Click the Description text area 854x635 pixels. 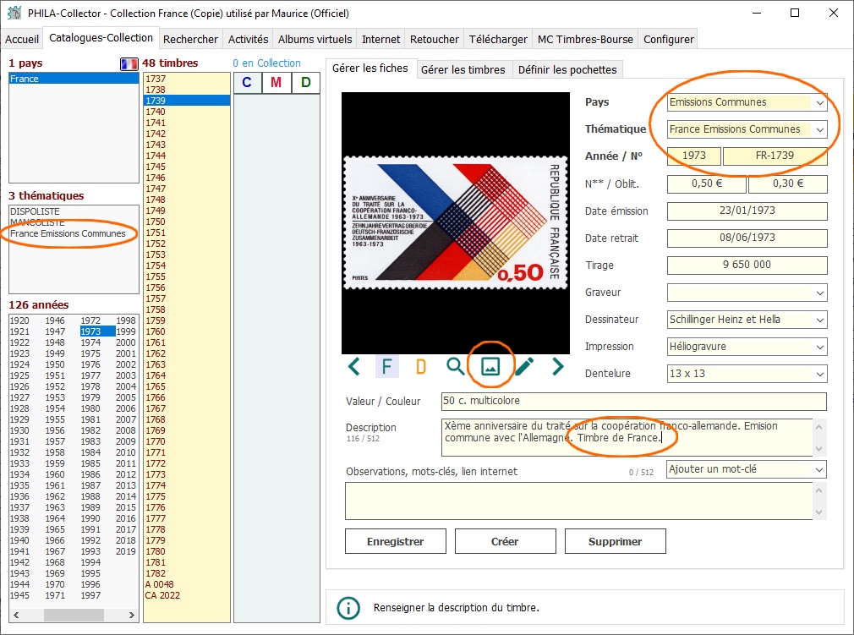click(627, 437)
